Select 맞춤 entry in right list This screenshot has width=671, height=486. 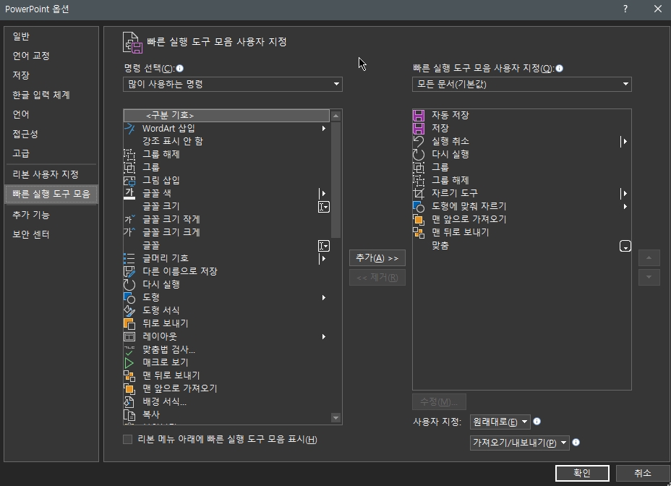(x=522, y=246)
